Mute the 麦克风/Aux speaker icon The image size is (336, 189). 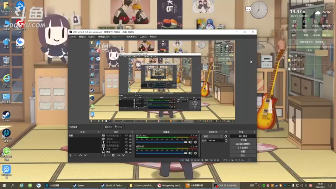click(x=190, y=142)
